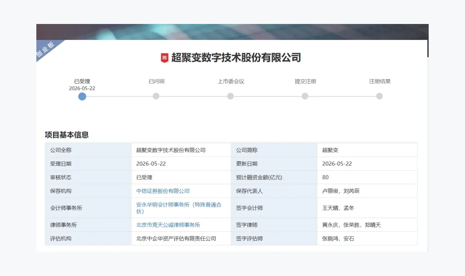The height and width of the screenshot is (276, 465).
Task: Select the 提交注册 stage label
Action: pyautogui.click(x=306, y=81)
